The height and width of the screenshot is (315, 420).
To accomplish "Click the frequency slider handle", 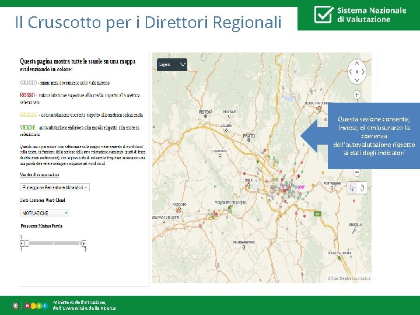I will point(27,243).
